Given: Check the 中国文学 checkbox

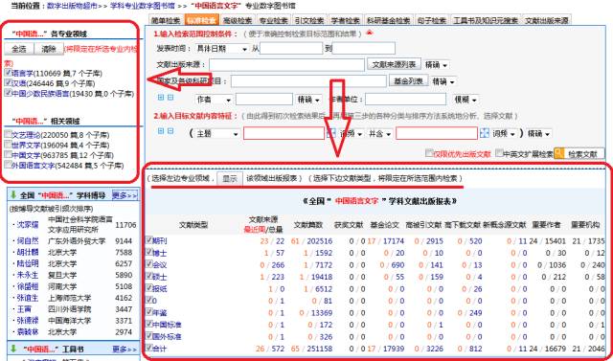Looking at the screenshot, I should pos(8,155).
